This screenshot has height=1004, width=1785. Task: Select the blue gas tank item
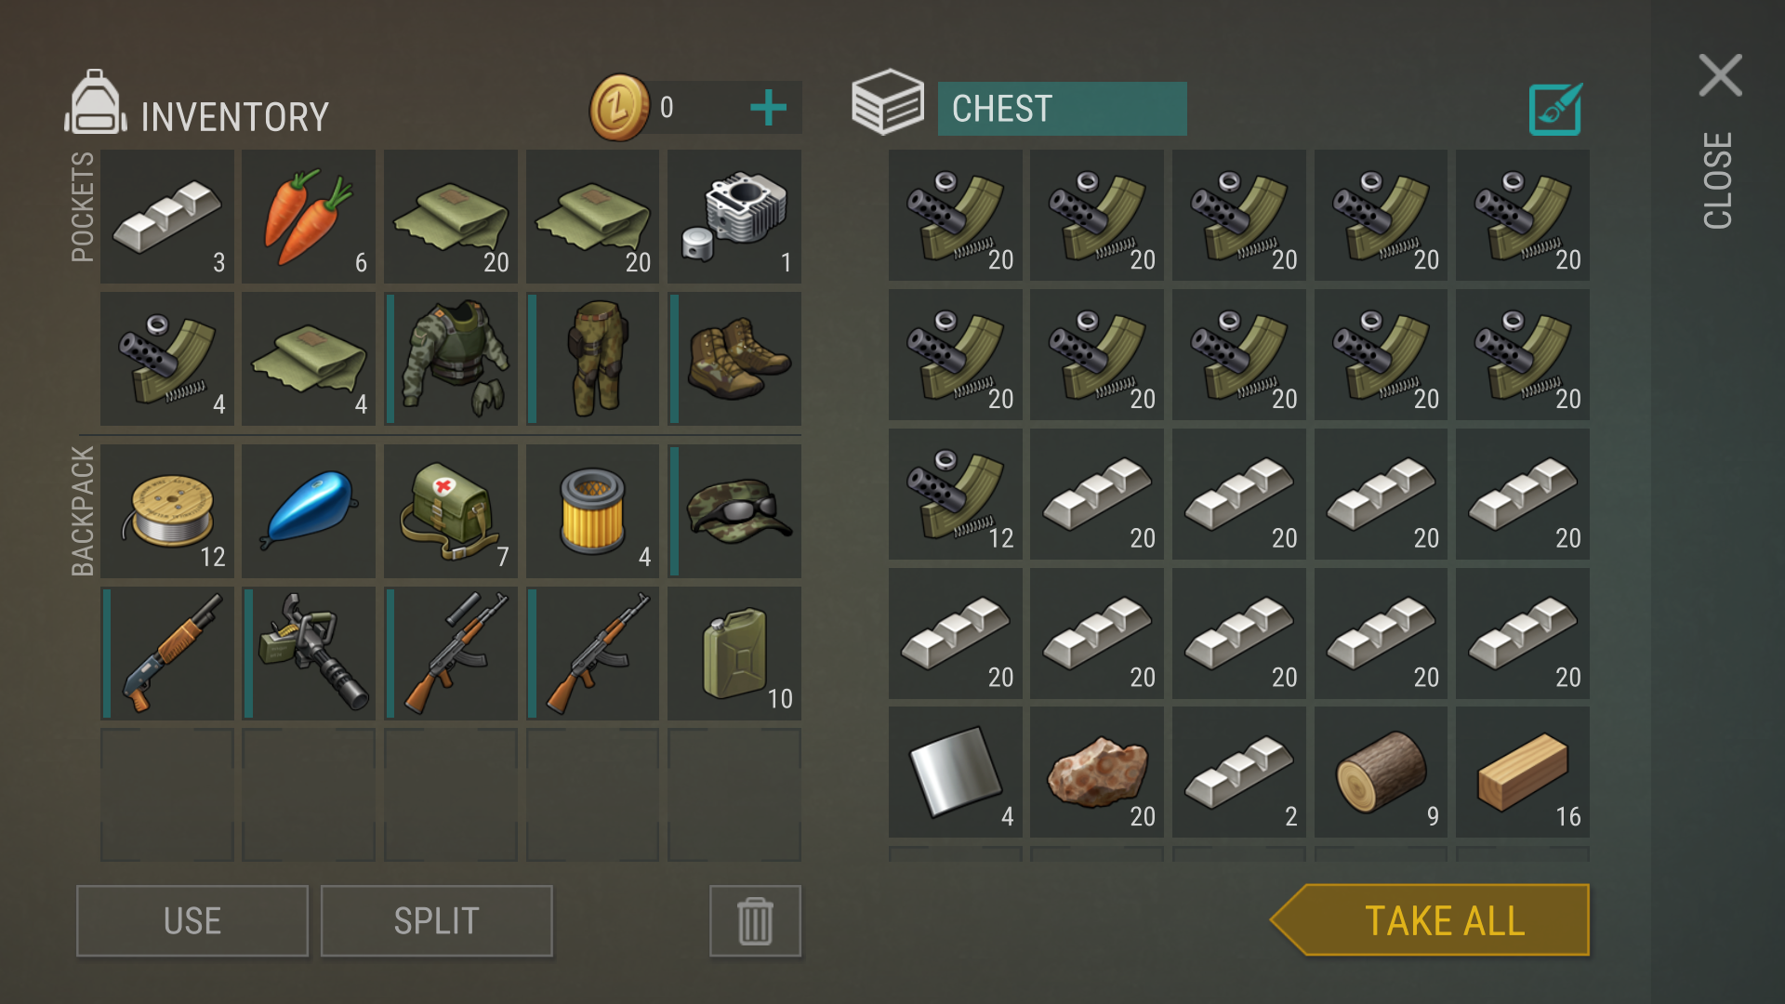pos(309,510)
